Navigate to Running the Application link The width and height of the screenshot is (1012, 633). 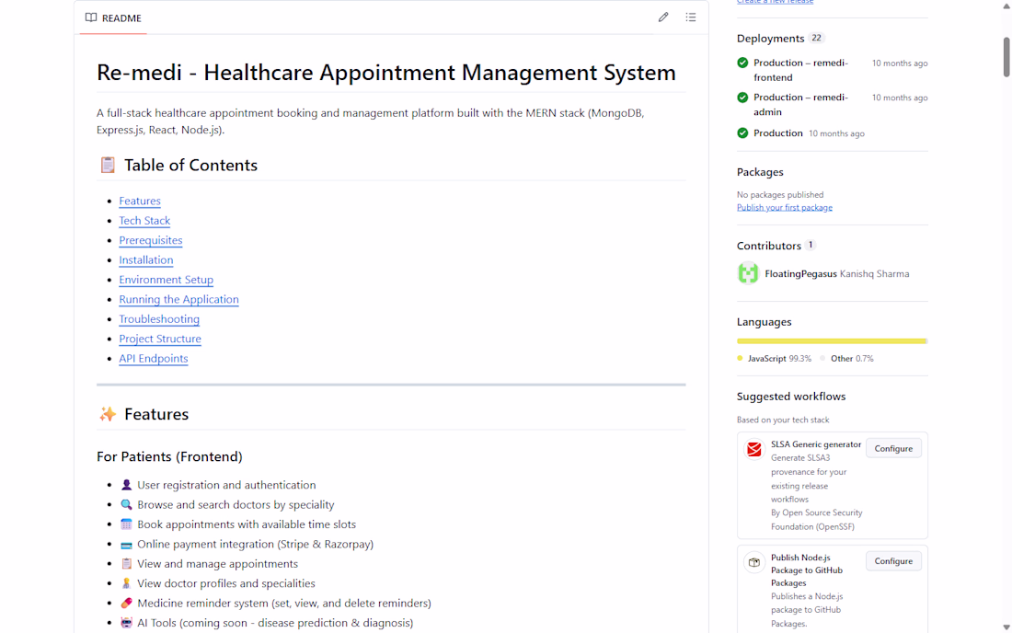click(178, 299)
